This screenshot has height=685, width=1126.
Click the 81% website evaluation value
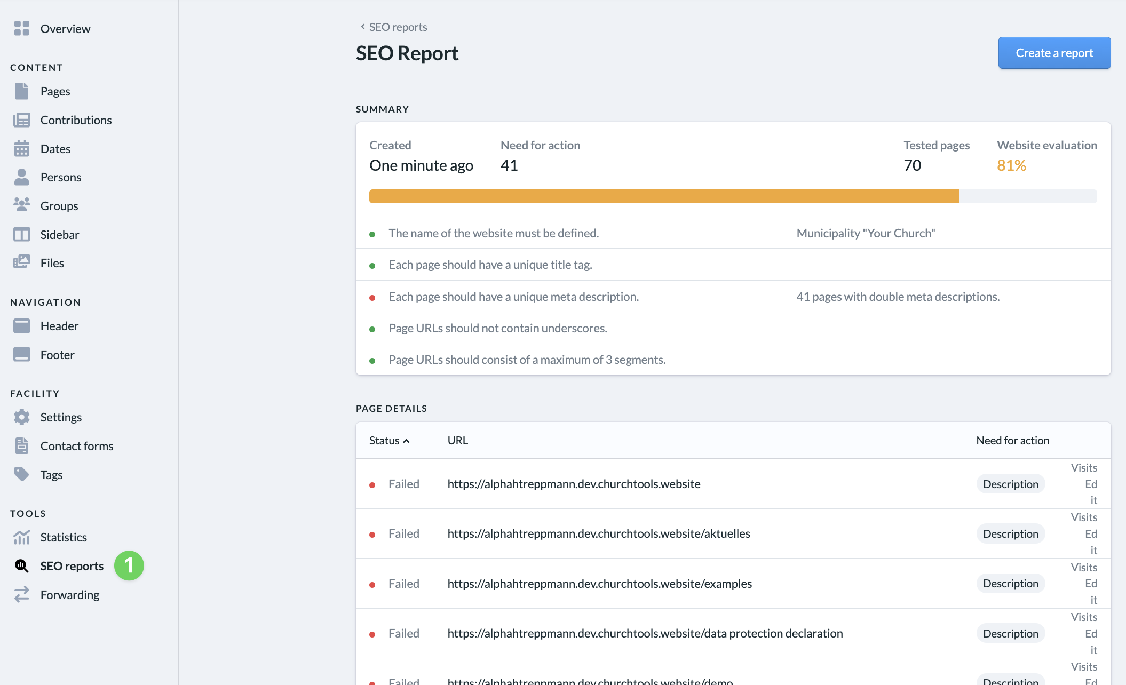[1011, 165]
